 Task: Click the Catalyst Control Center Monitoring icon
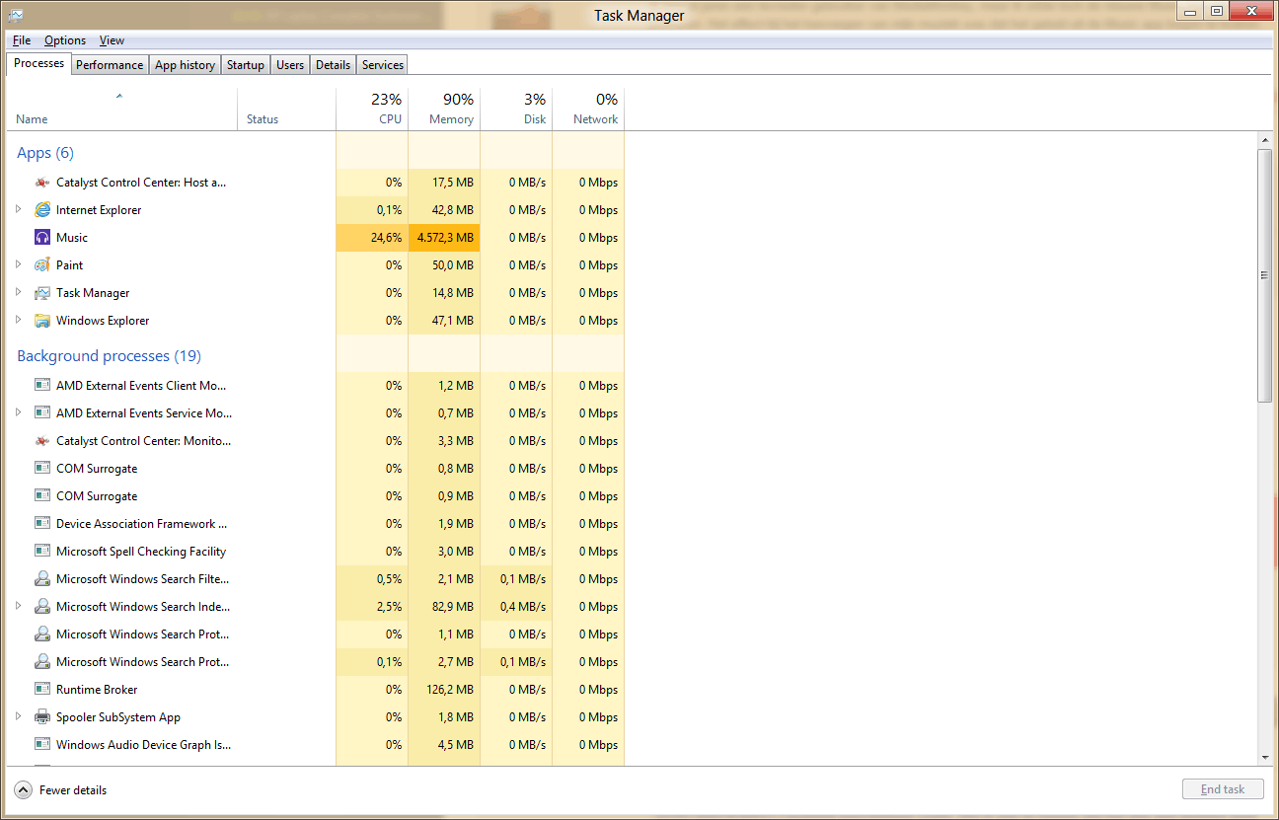click(x=42, y=441)
